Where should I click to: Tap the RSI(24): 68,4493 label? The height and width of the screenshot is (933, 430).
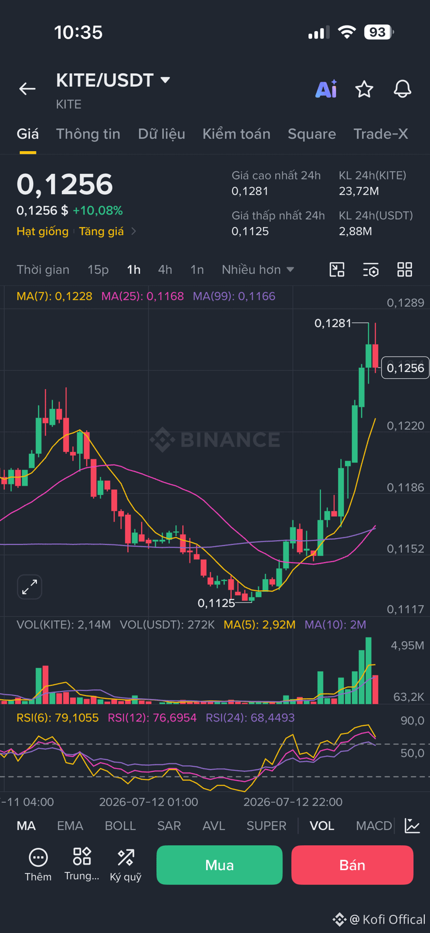point(250,718)
